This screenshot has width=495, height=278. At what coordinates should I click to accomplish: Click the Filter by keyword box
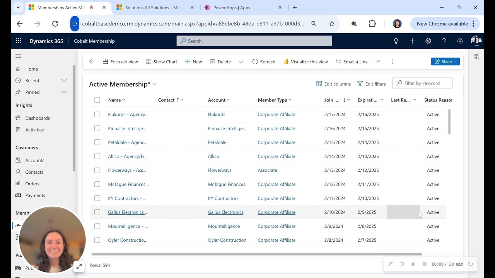[x=422, y=83]
